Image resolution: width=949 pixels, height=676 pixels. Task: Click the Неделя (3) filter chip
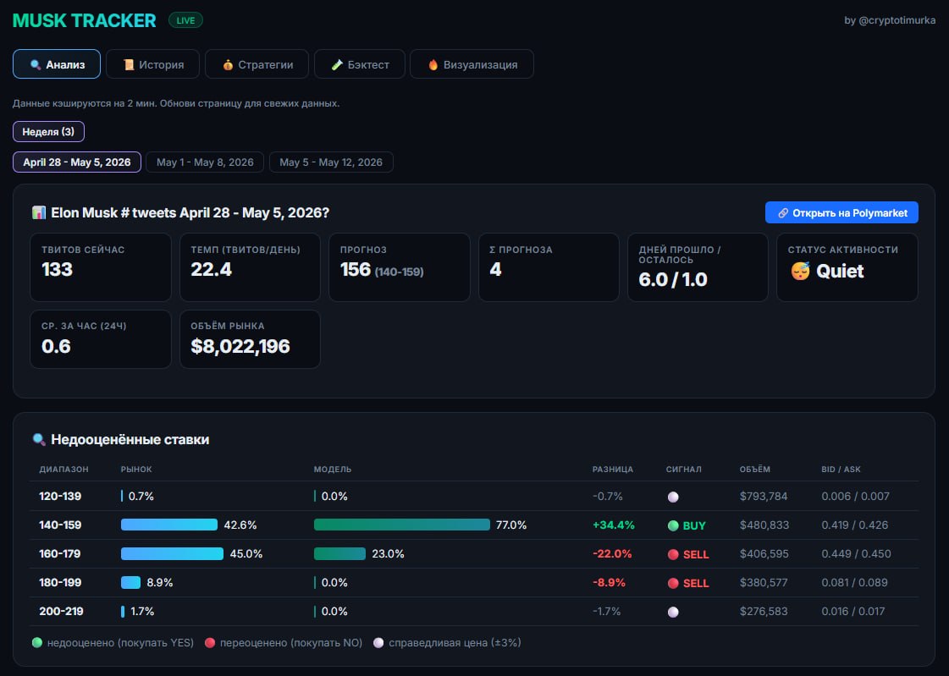pyautogui.click(x=48, y=131)
